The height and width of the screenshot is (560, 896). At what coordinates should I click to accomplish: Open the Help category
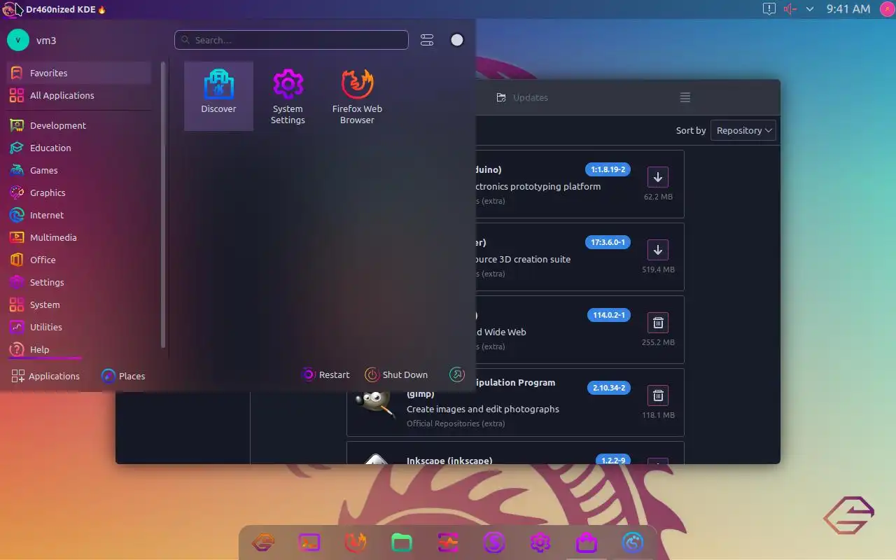78,349
